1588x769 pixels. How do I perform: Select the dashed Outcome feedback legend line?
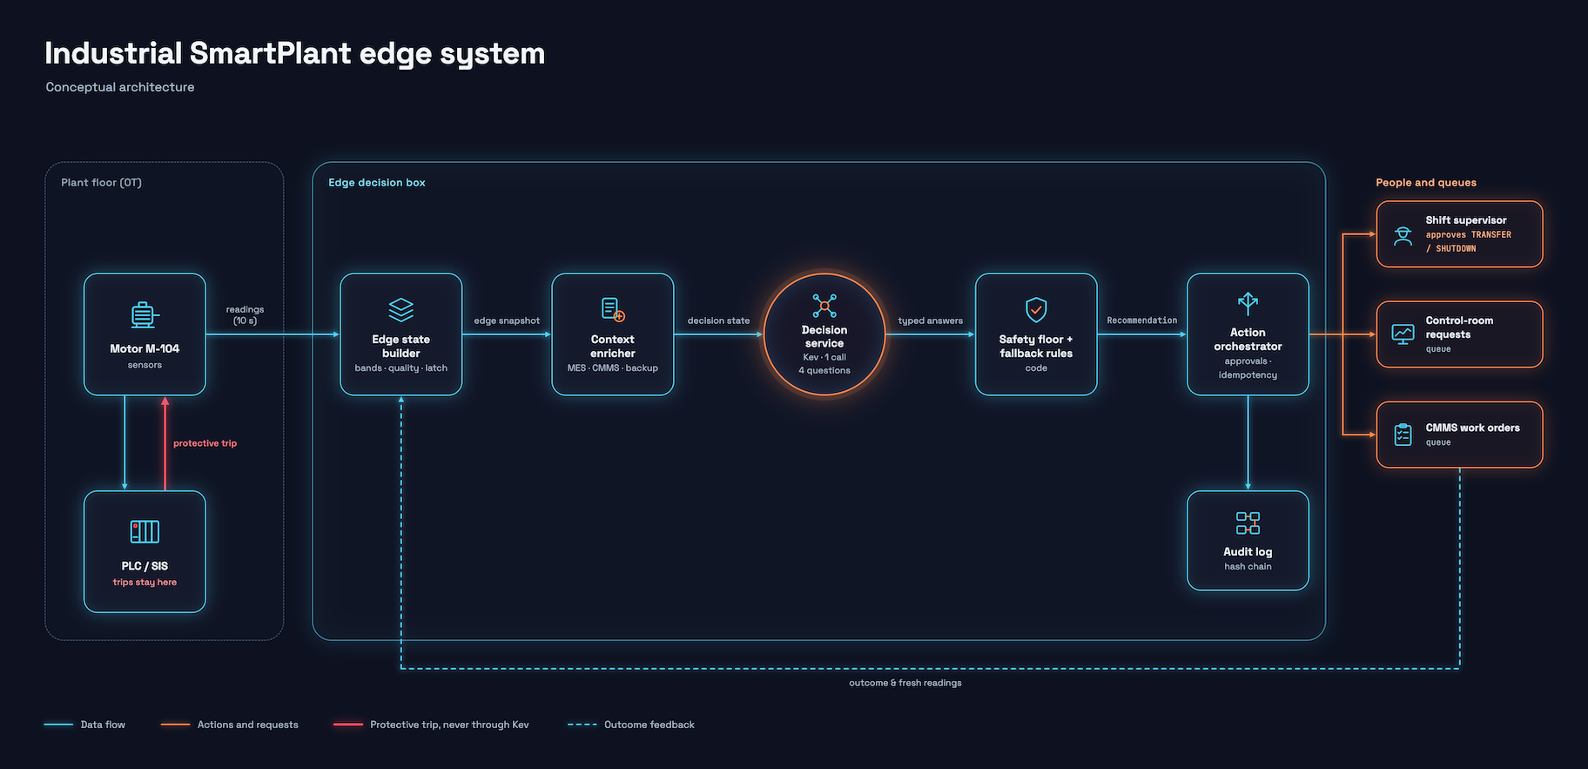tap(582, 725)
